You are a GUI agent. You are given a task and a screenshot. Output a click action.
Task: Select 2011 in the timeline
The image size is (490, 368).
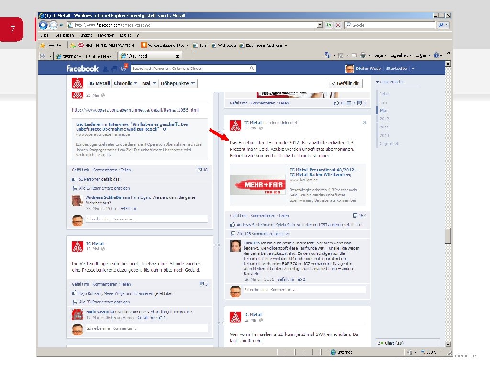click(x=384, y=127)
